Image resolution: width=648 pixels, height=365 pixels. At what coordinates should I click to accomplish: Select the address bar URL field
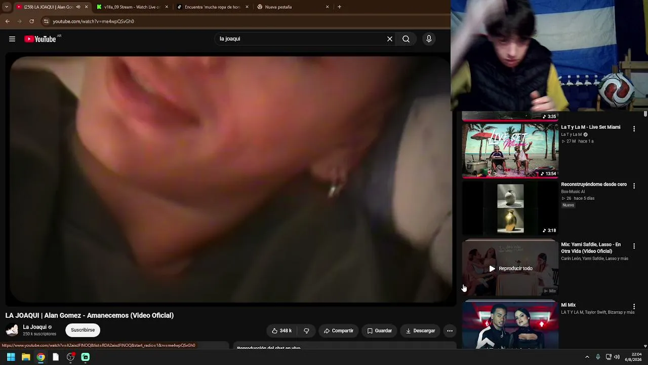[243, 21]
